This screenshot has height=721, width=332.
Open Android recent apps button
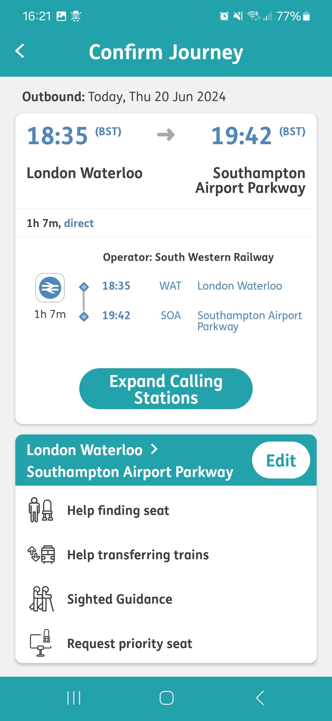tap(74, 698)
